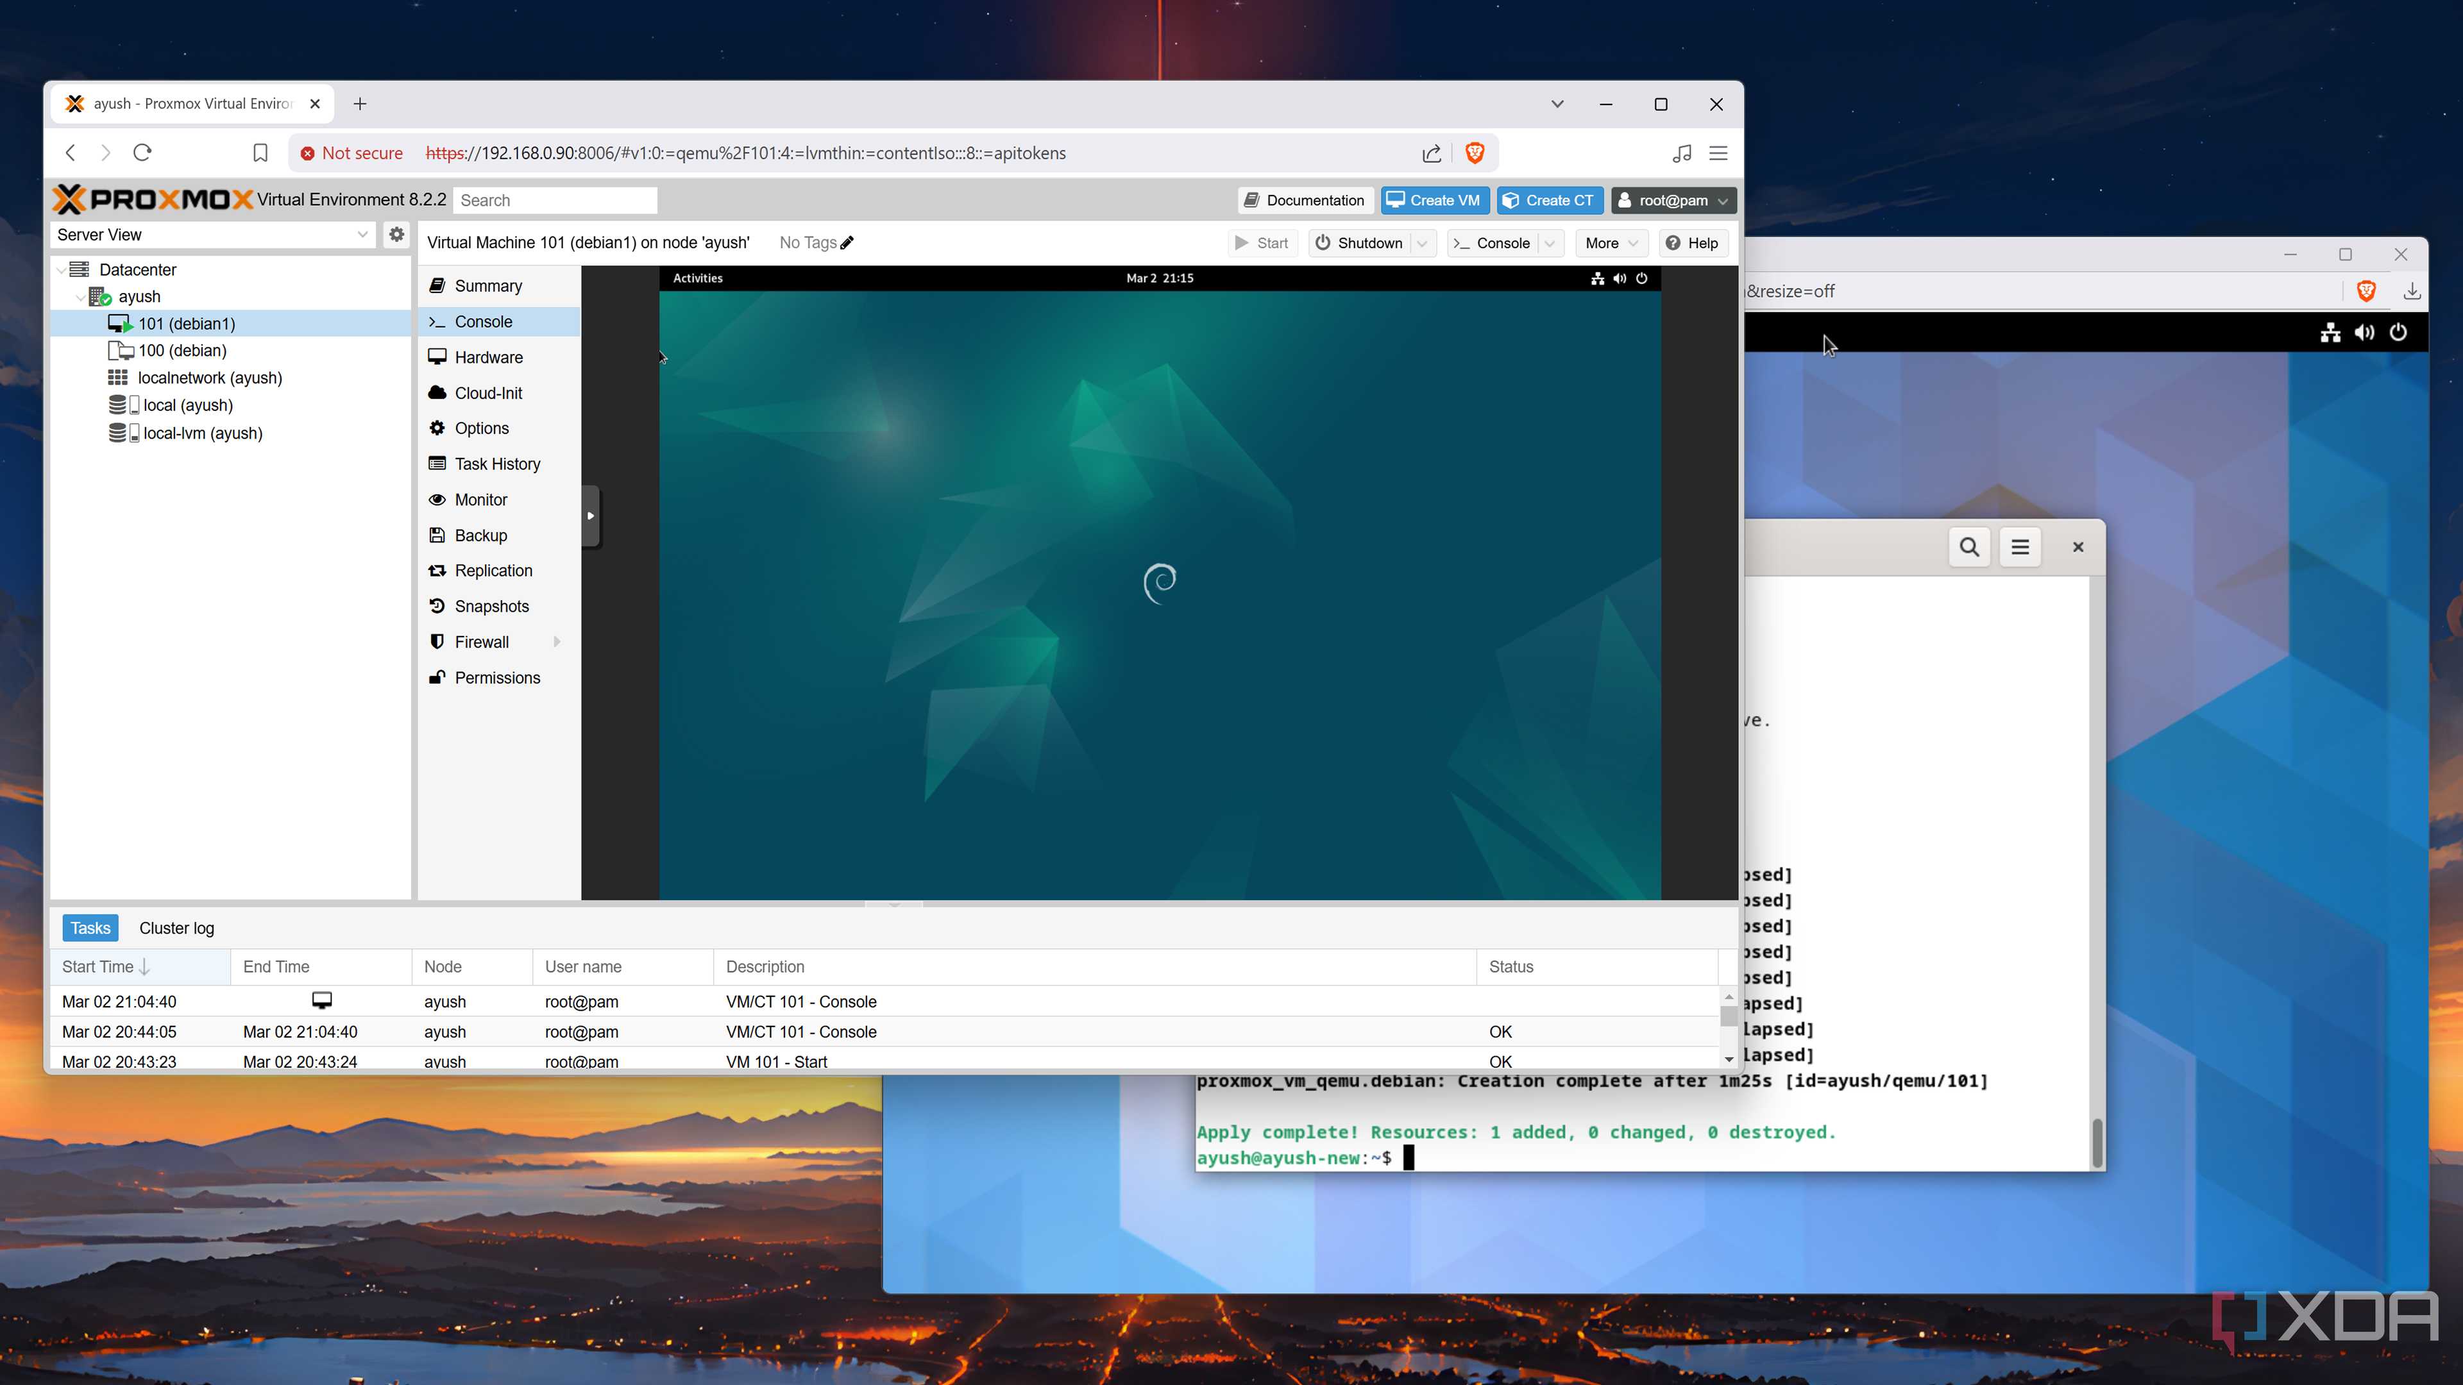This screenshot has height=1385, width=2463.
Task: Click the tree settings gear icon
Action: pos(396,234)
